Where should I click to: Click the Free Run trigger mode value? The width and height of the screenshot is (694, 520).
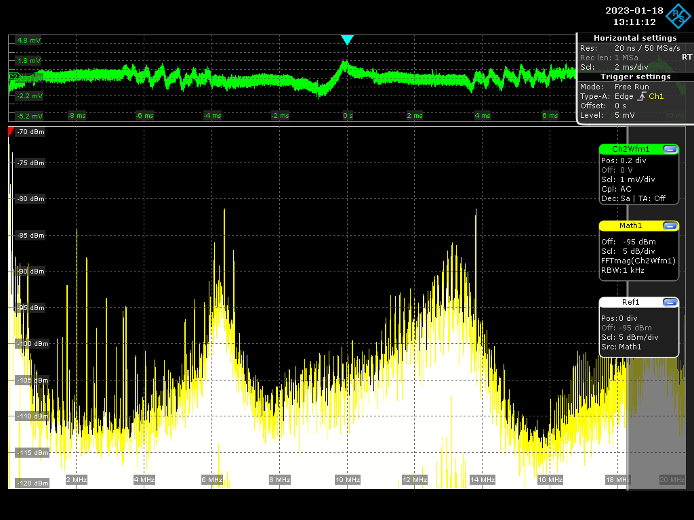(632, 87)
